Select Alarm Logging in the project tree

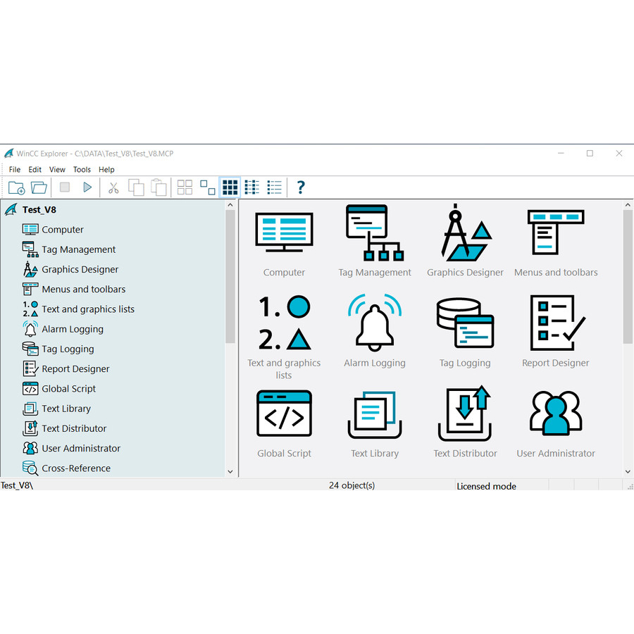pyautogui.click(x=73, y=329)
